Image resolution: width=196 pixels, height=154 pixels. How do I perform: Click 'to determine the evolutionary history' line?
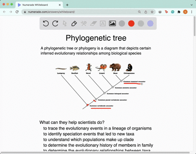[x=98, y=145]
